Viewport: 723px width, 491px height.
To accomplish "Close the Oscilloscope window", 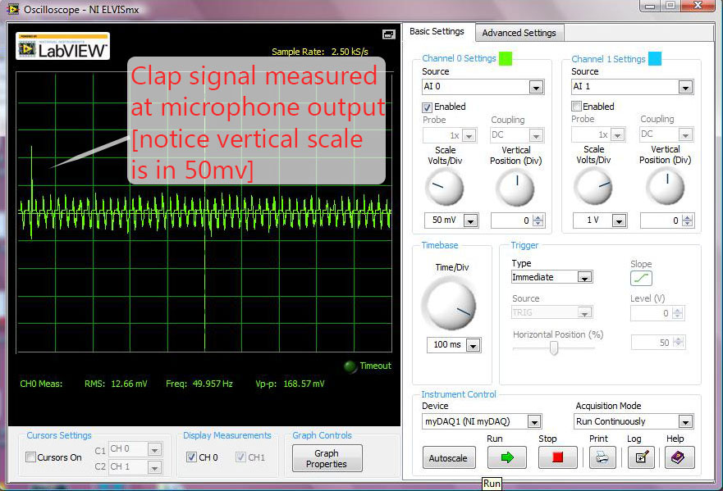I will 698,6.
